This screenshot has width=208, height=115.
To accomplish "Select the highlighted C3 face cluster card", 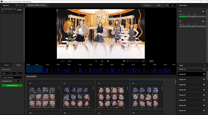I will coord(147,94).
